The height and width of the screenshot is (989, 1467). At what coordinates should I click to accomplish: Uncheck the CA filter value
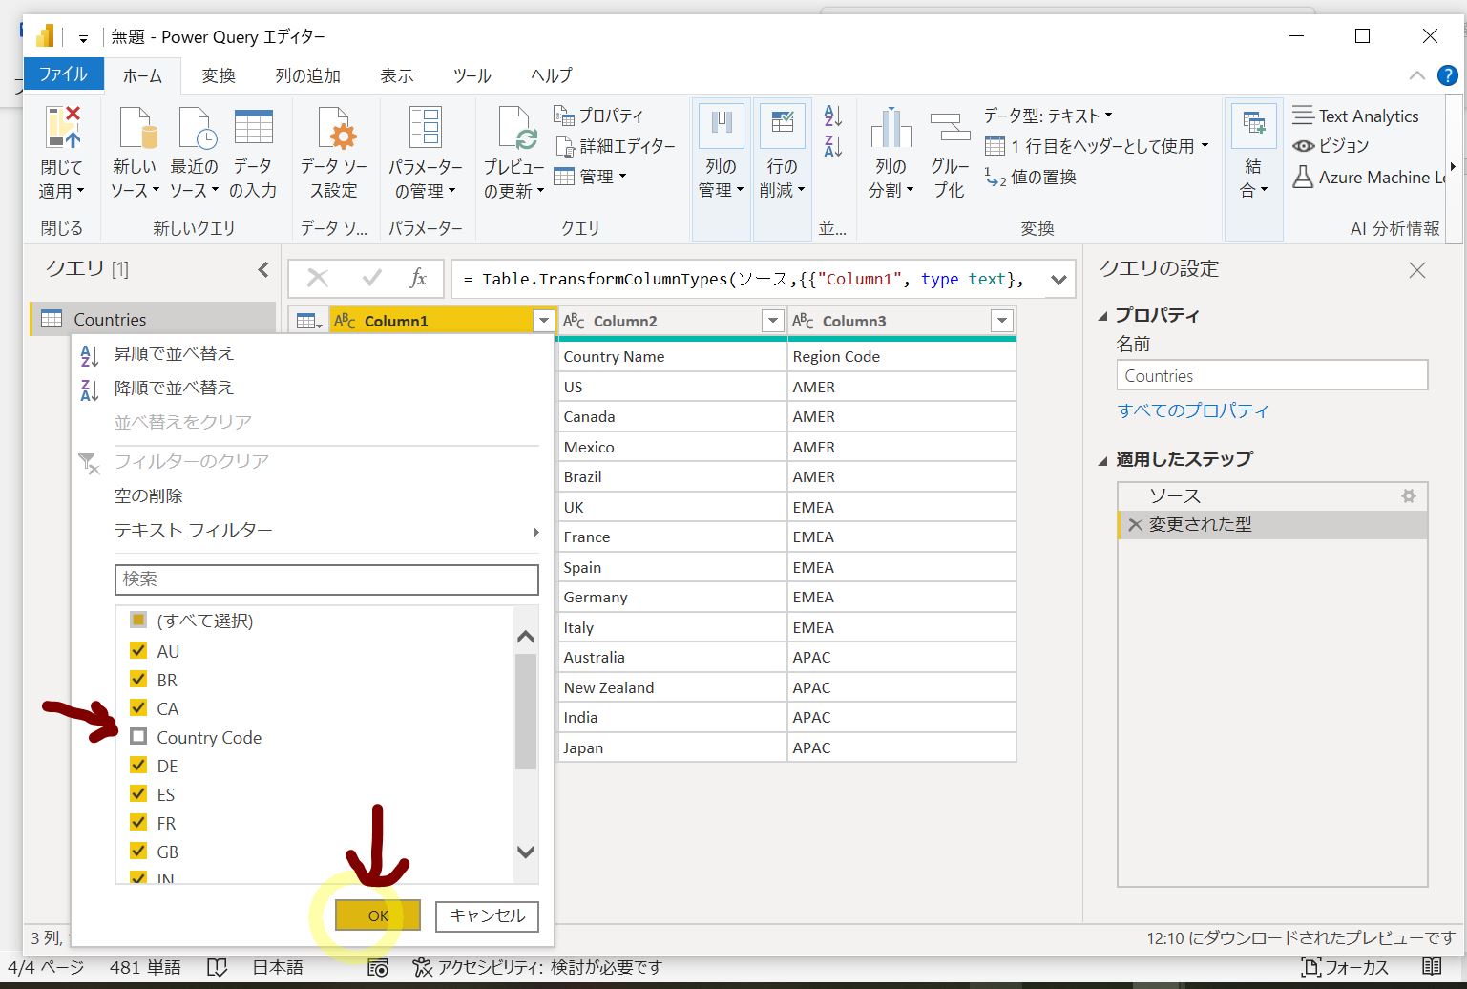138,708
